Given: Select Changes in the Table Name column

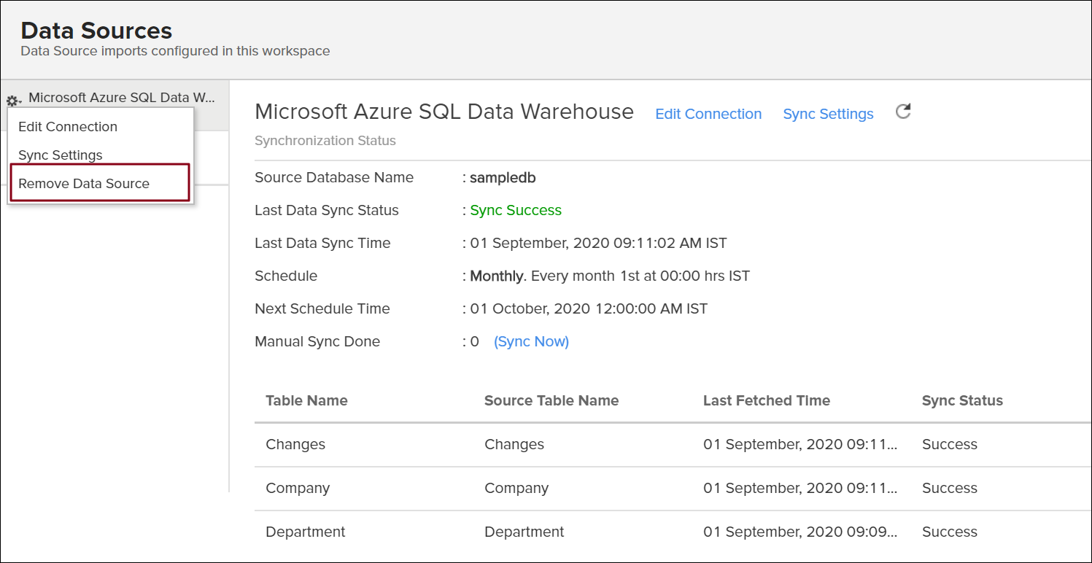Looking at the screenshot, I should point(295,444).
